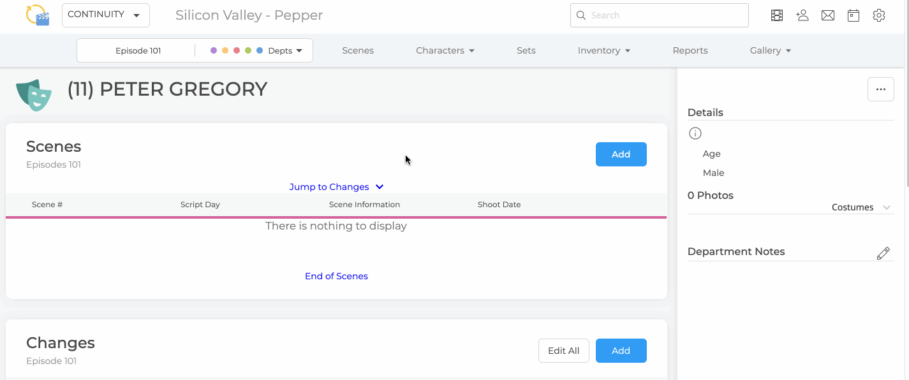Open the Inventory menu
909x380 pixels.
pyautogui.click(x=604, y=50)
